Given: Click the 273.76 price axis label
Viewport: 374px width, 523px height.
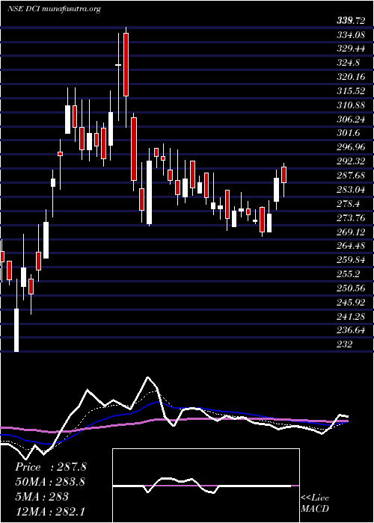Looking at the screenshot, I should 351,217.
